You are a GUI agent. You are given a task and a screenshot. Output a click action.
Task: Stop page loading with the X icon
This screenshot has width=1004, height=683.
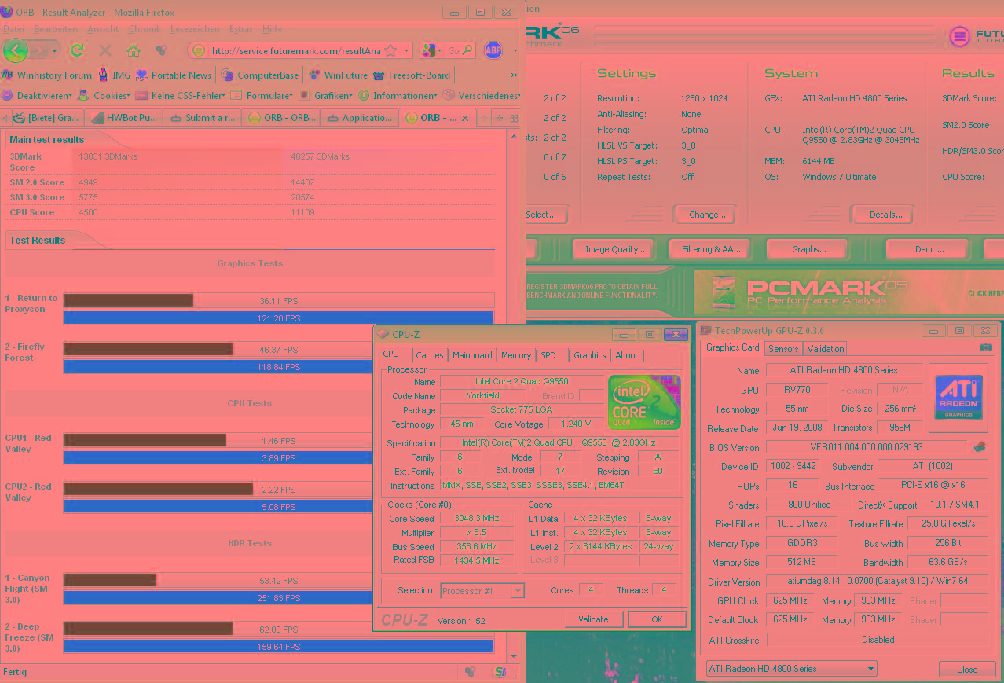[x=105, y=50]
